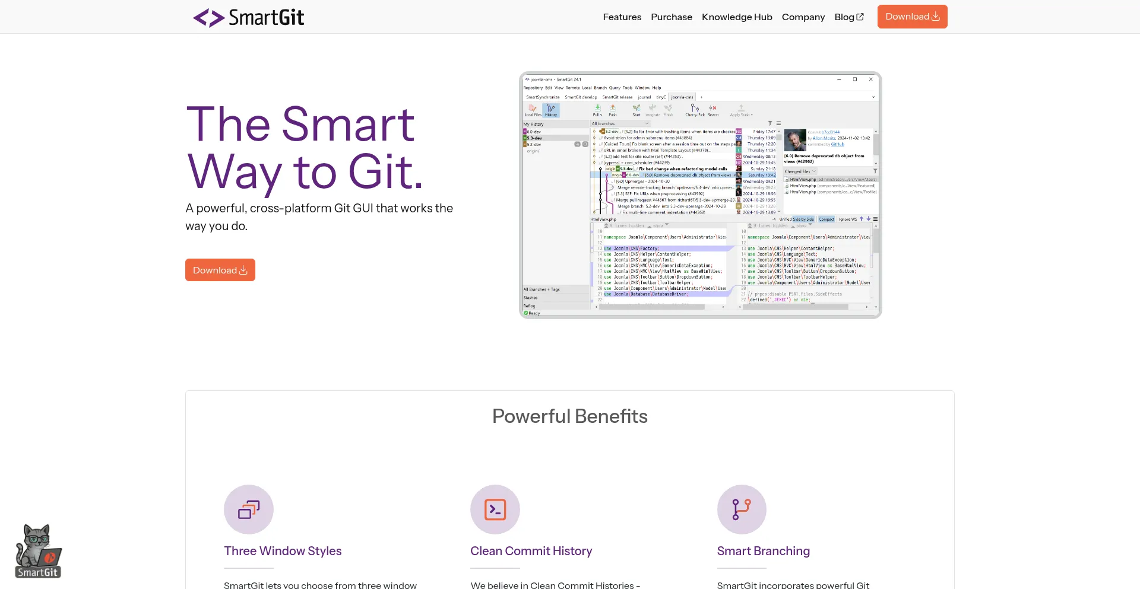Click the orange header Download button
Screen dimensions: 1140x589
point(912,17)
